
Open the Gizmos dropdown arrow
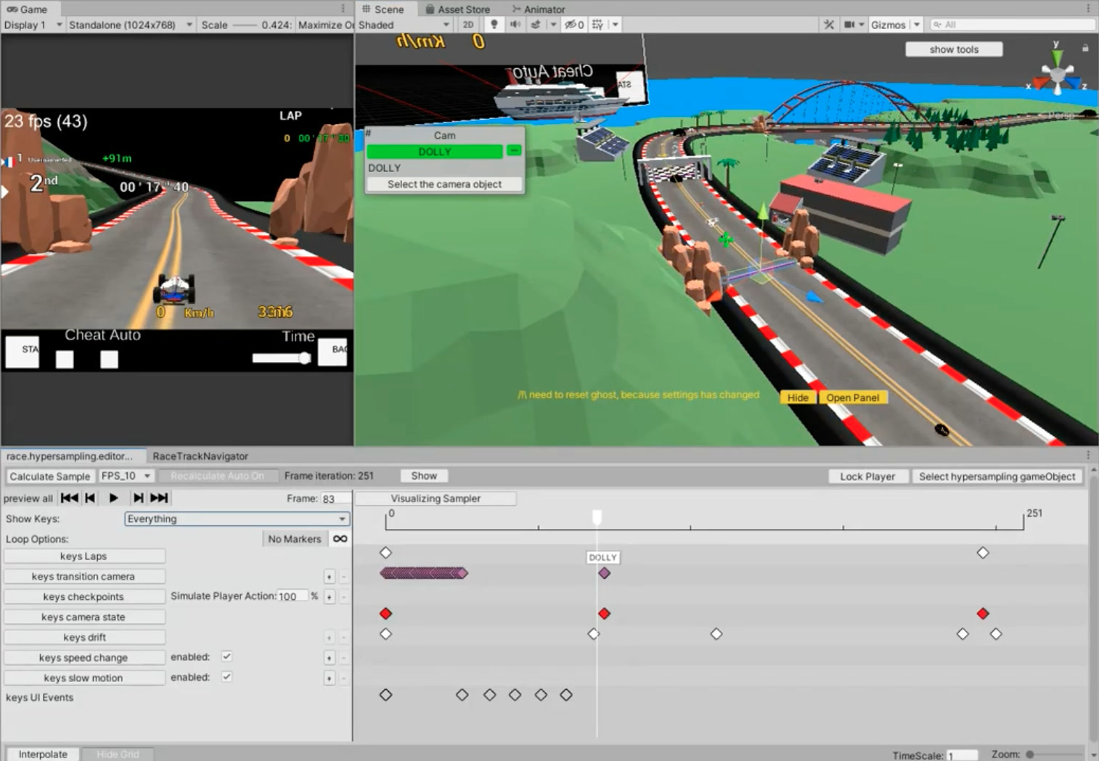(x=917, y=25)
